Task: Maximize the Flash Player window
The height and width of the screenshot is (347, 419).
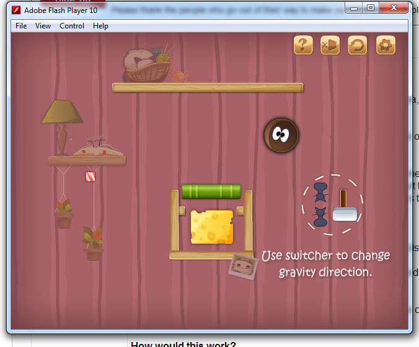Action: point(371,8)
